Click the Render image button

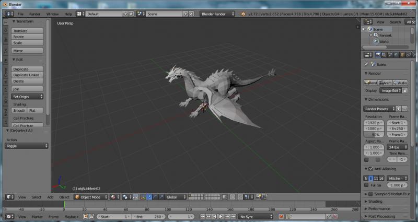370,83
